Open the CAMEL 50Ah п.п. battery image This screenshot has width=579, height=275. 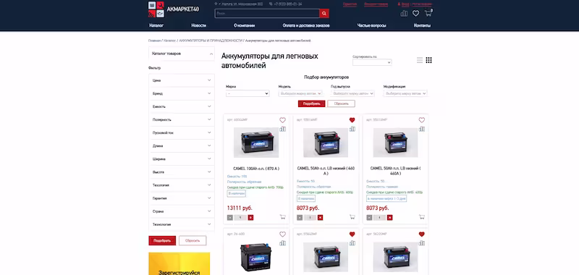(x=395, y=143)
